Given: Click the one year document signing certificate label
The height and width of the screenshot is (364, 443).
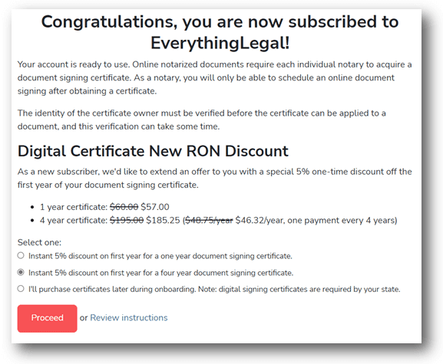Looking at the screenshot, I should (x=160, y=256).
